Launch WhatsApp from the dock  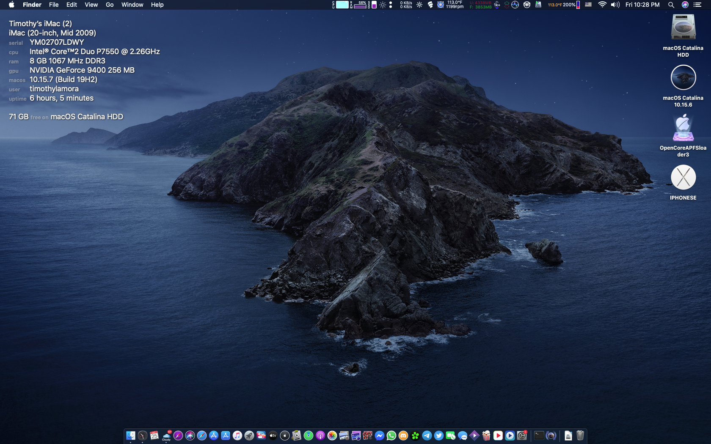pyautogui.click(x=391, y=436)
